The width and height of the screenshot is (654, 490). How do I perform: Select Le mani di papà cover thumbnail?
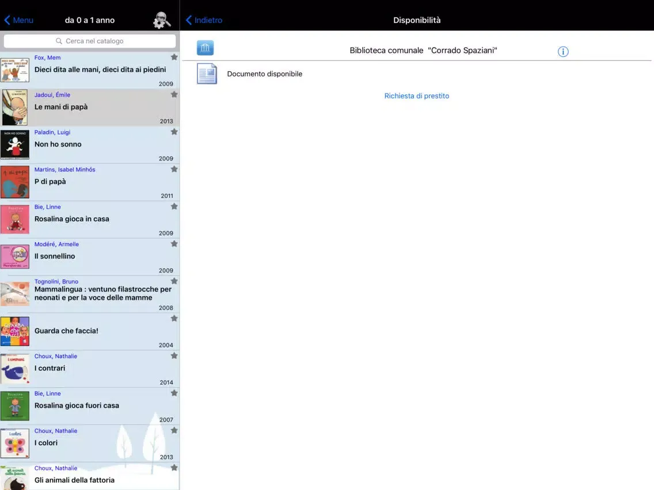coord(15,107)
